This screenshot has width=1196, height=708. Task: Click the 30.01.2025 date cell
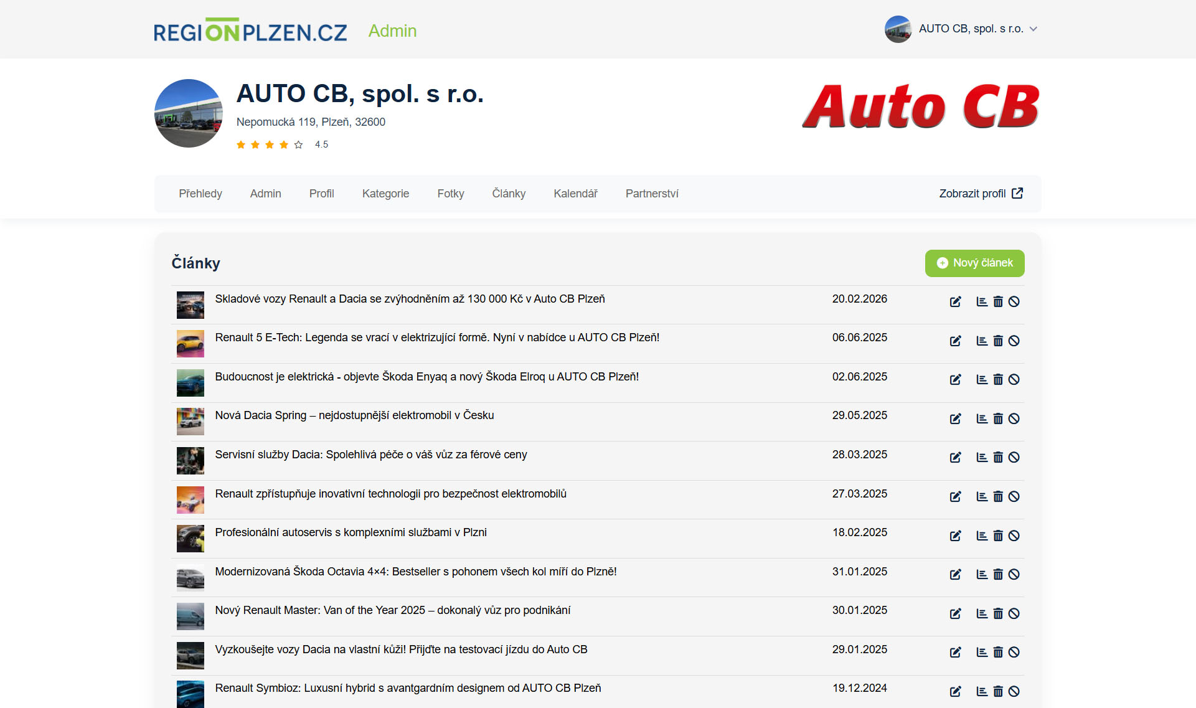860,610
